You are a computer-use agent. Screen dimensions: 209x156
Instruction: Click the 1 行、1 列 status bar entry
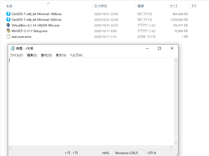[x=71, y=153]
